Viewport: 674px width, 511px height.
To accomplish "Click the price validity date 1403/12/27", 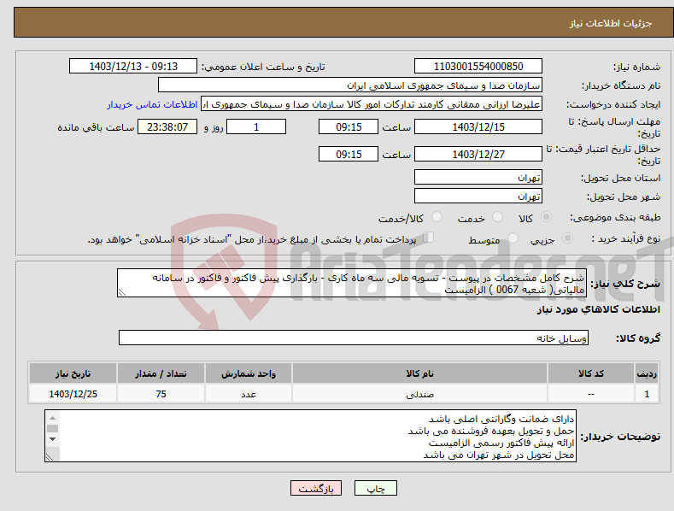I will tap(478, 154).
